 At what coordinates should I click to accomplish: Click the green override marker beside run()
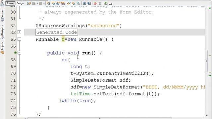[x=15, y=53]
